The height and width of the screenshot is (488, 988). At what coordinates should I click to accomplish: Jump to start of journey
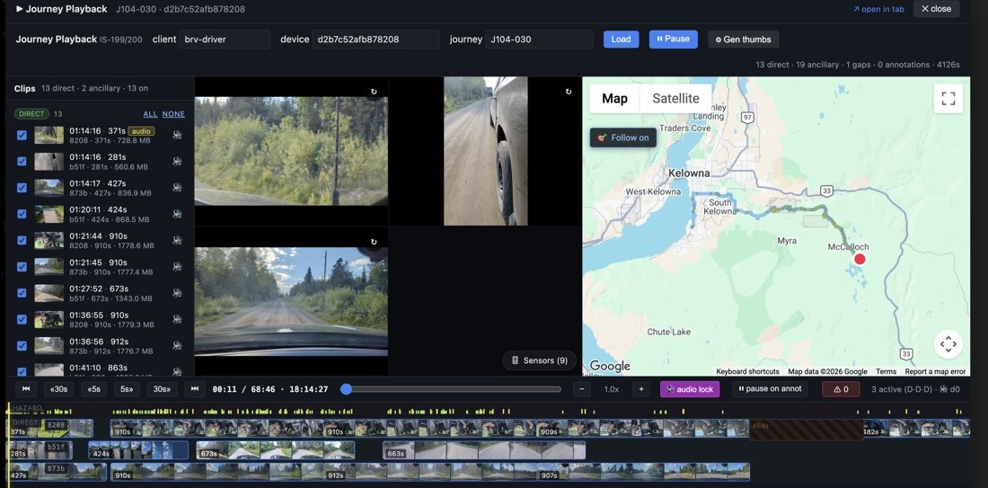coord(26,389)
